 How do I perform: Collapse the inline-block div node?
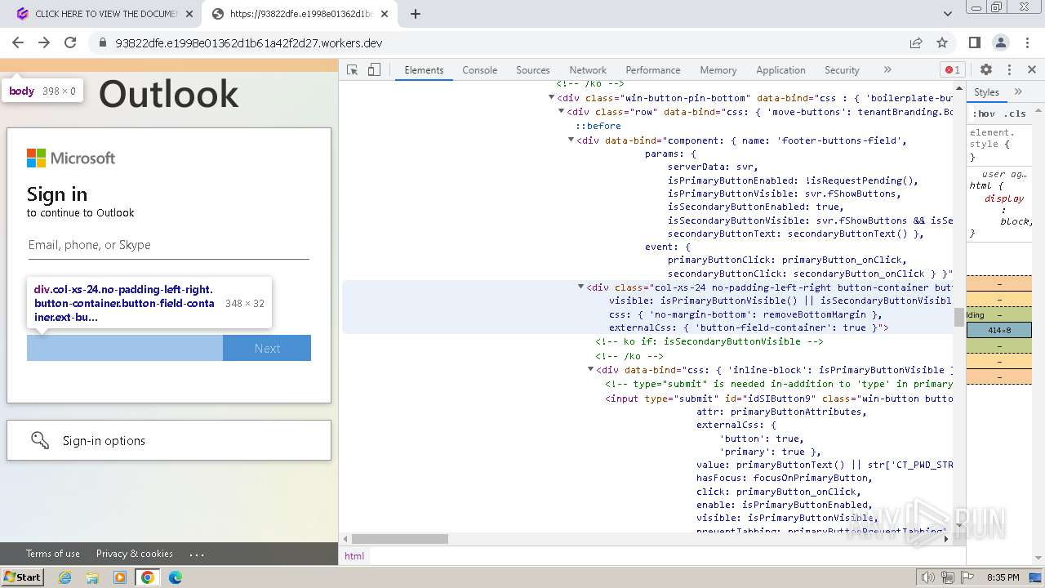pos(591,370)
